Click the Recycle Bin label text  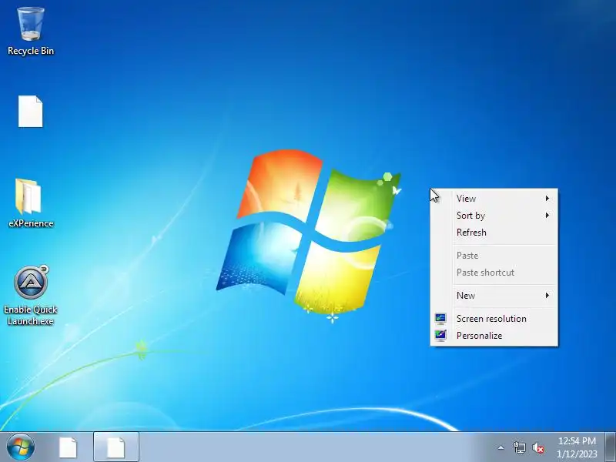point(31,51)
